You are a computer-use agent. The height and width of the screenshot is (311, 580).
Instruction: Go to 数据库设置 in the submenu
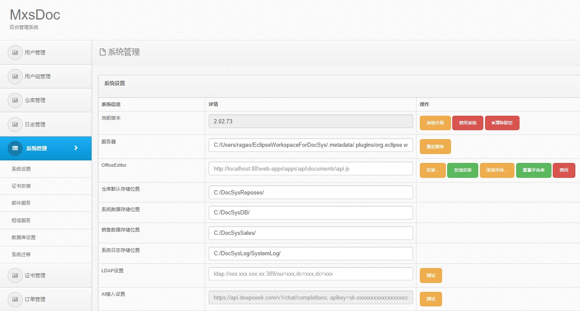pyautogui.click(x=46, y=237)
